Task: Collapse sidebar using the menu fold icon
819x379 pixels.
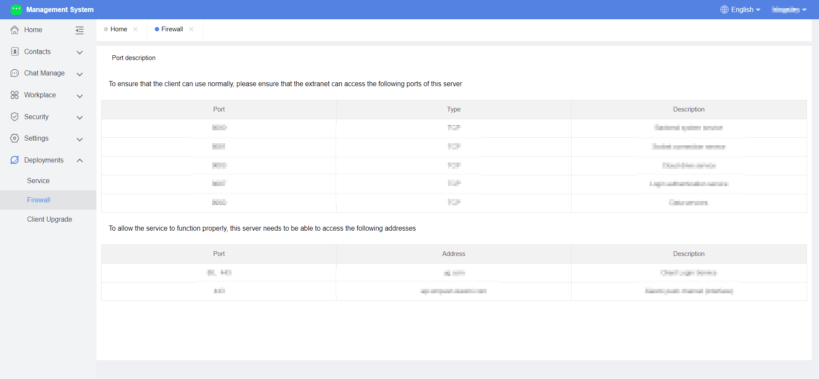Action: [79, 30]
